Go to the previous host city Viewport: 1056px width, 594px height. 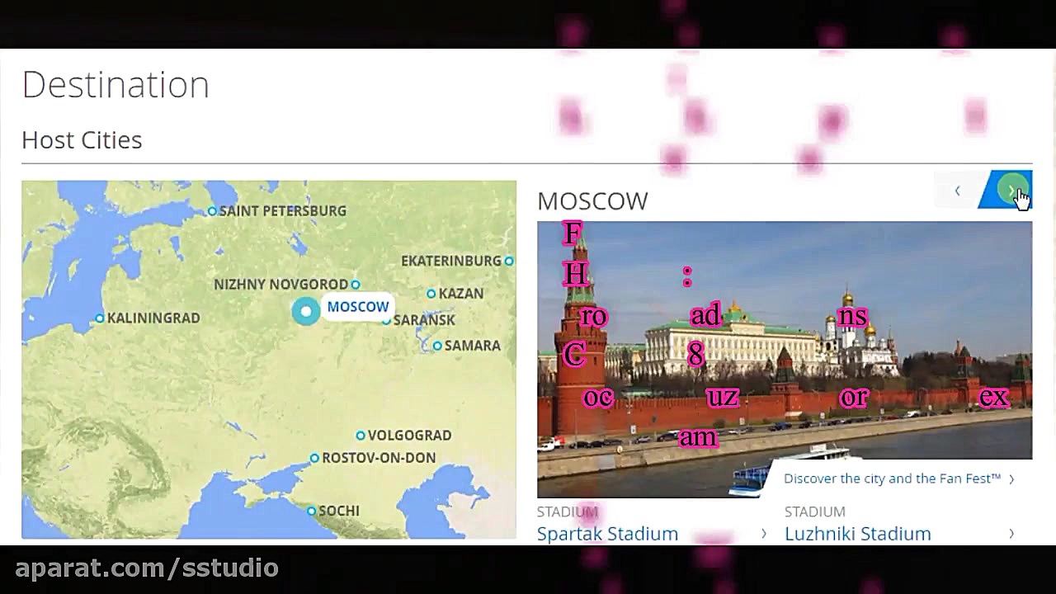point(958,191)
